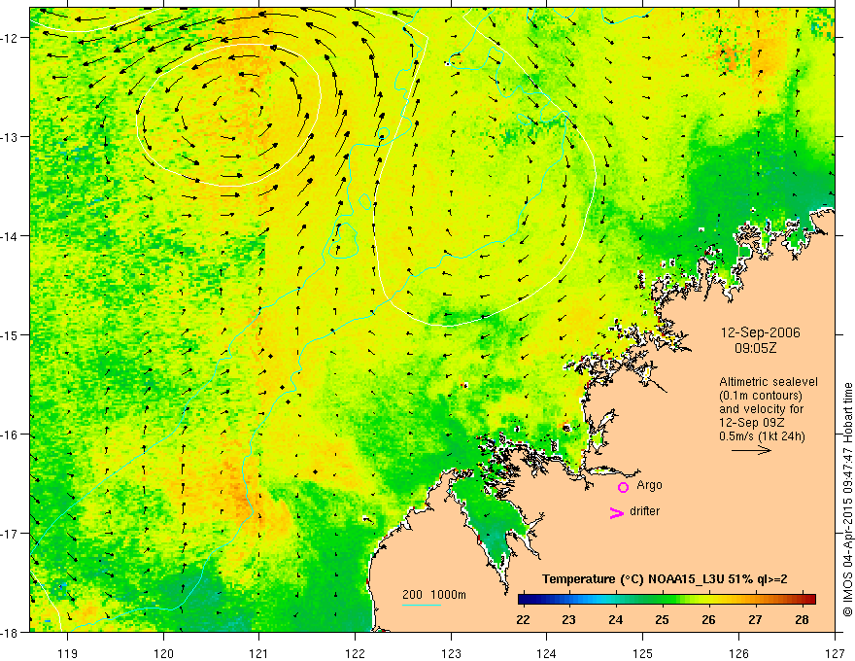Screen dimensions: 855x661
Task: Click the Temperature NOAA15_L3U title text
Action: coord(665,579)
